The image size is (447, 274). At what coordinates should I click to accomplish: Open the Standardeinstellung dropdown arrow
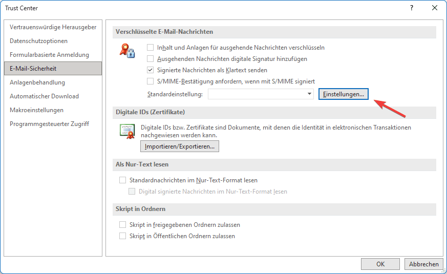click(x=309, y=94)
